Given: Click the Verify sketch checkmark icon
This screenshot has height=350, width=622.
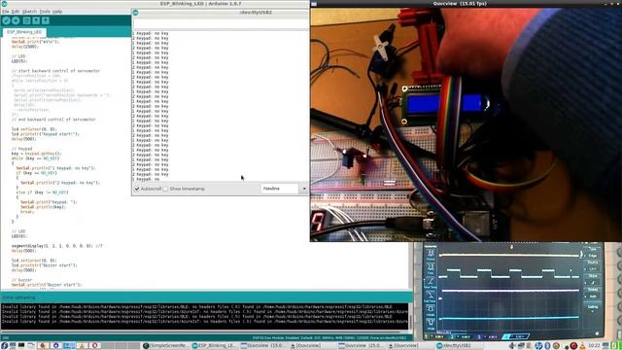Looking at the screenshot, I should 6,20.
